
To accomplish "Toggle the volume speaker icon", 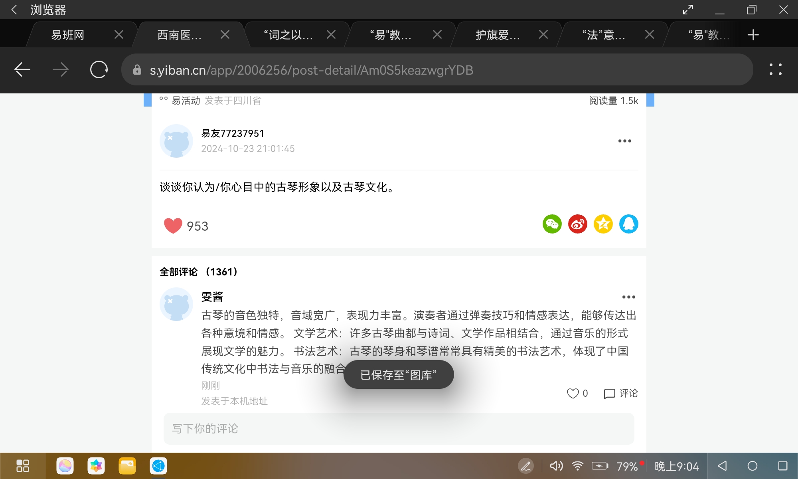I will pos(556,466).
